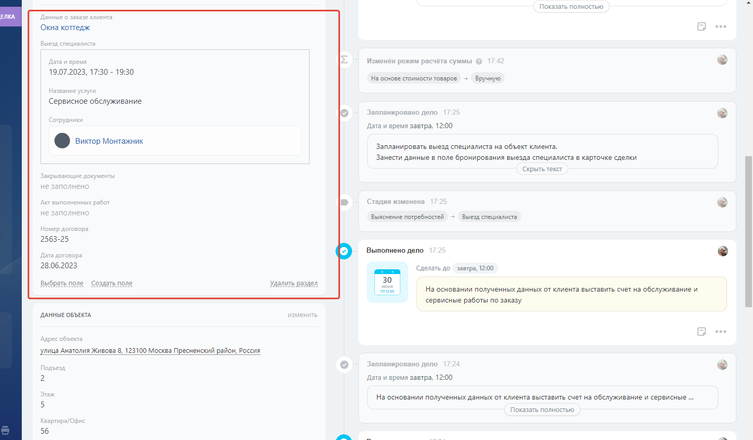Click help icon next to Изменён режим расчёта суммы
The image size is (753, 440).
coord(479,61)
